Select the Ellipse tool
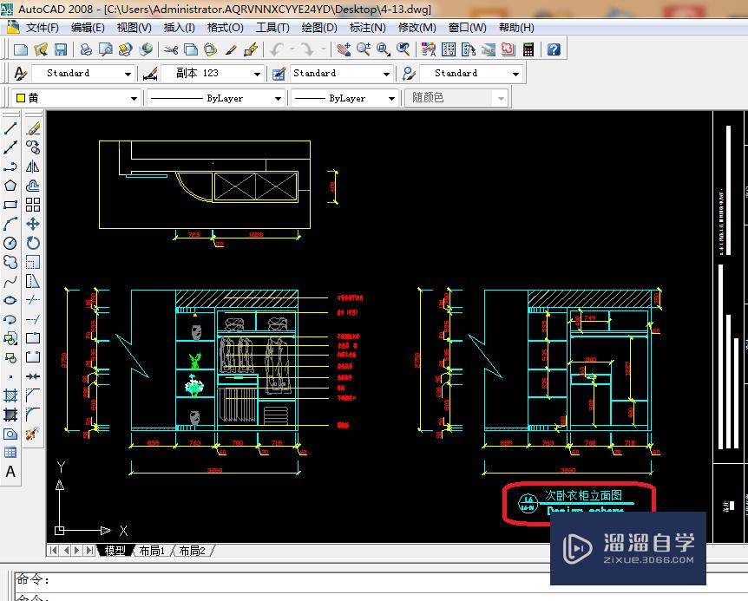748x601 pixels. coord(10,300)
